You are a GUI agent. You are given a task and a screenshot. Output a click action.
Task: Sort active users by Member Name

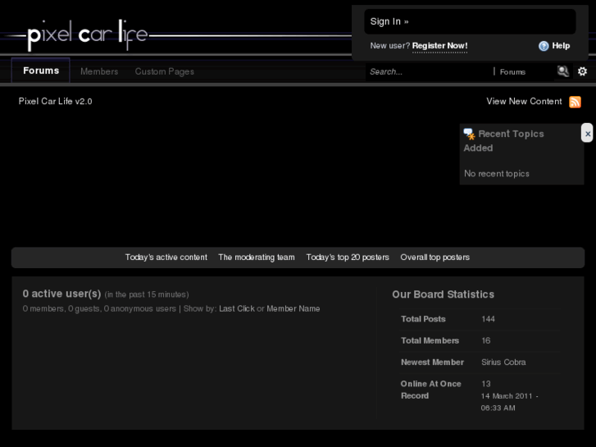pyautogui.click(x=293, y=308)
